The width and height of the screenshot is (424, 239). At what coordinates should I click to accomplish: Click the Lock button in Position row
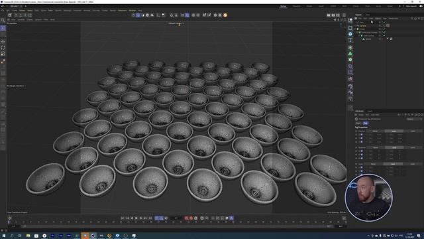coord(394,131)
